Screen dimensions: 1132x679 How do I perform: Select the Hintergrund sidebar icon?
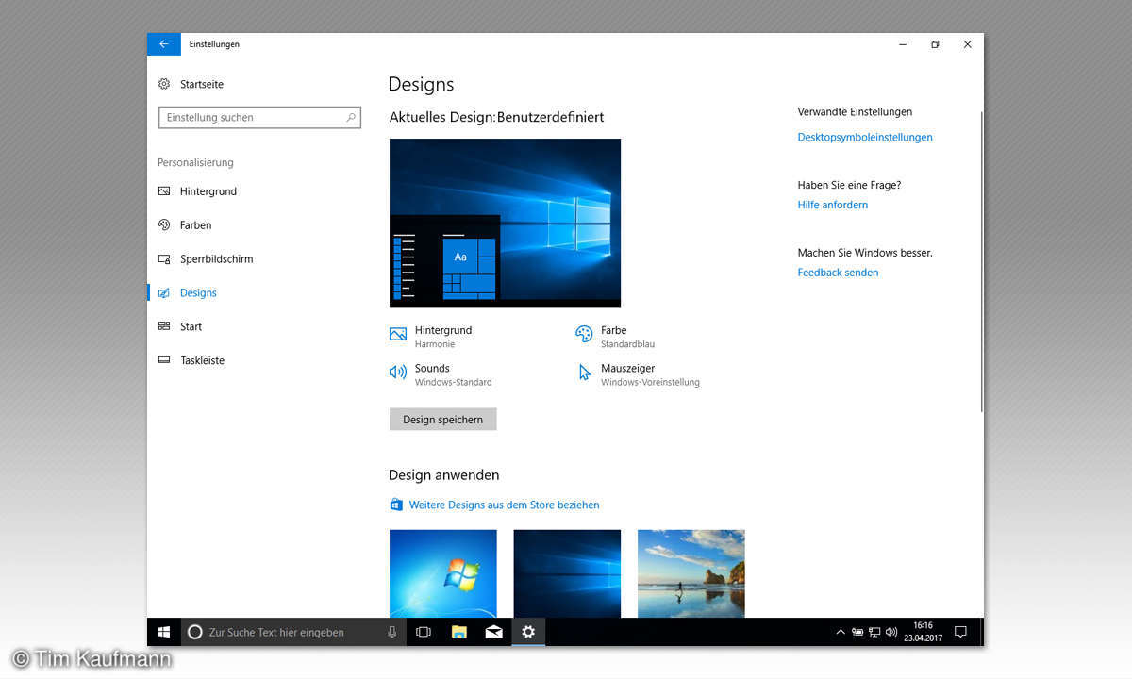pyautogui.click(x=164, y=191)
